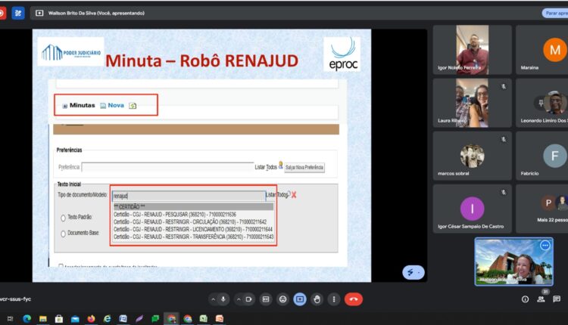
Task: Hang up with the red leave call button
Action: (x=353, y=299)
